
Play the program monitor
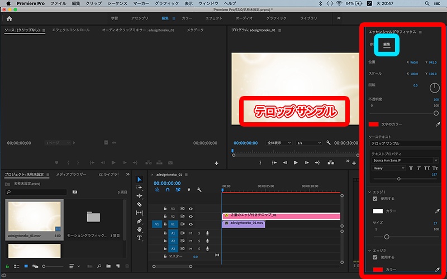click(x=296, y=162)
